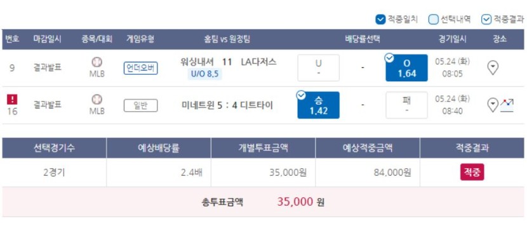Screen dimensions: 527x243
Task: Click the baseball icon for 워싱내셔 game
Action: tap(97, 62)
